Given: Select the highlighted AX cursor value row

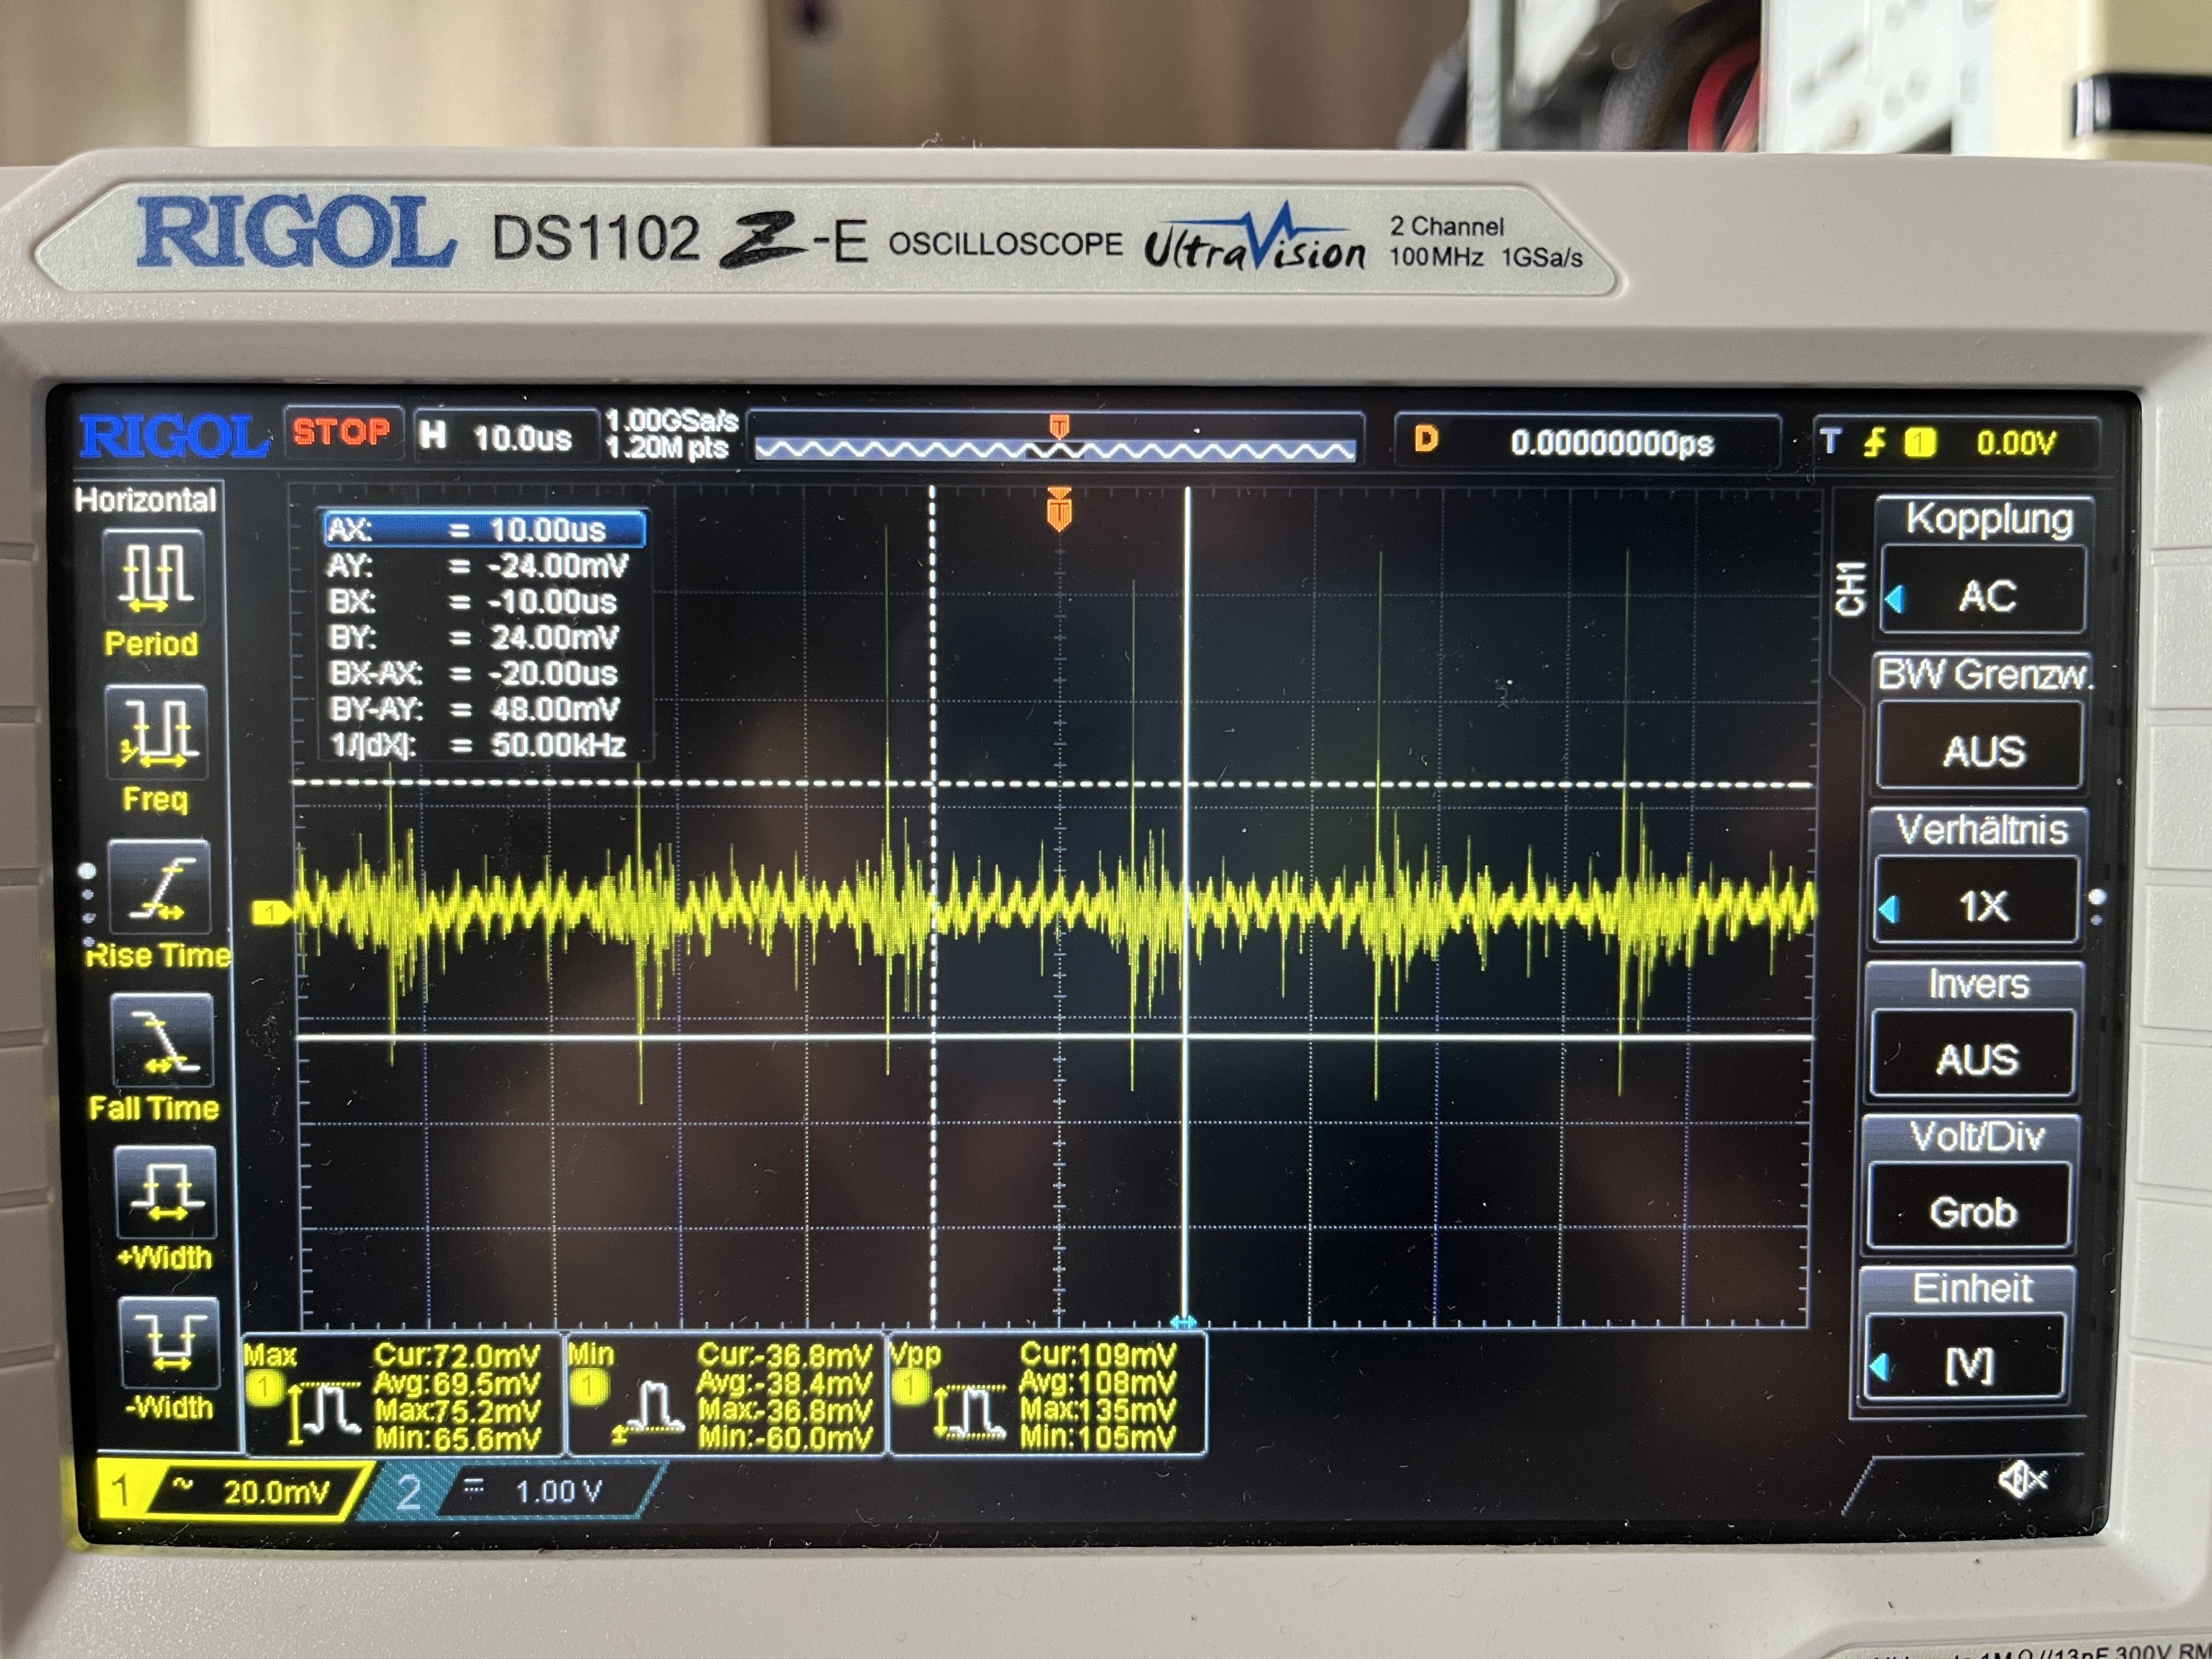Looking at the screenshot, I should pyautogui.click(x=484, y=529).
